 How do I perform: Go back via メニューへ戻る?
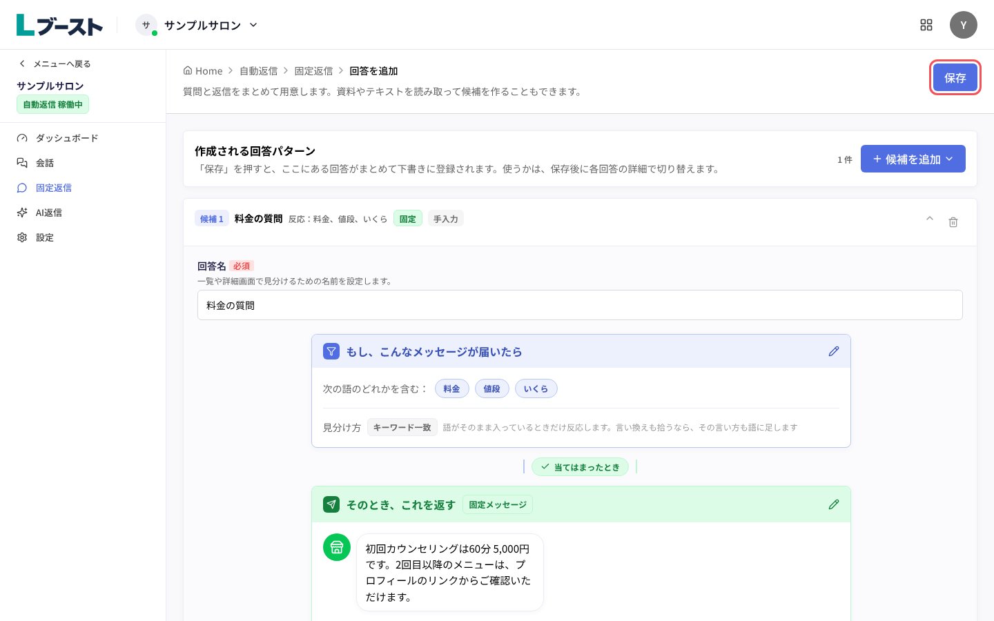pyautogui.click(x=55, y=63)
